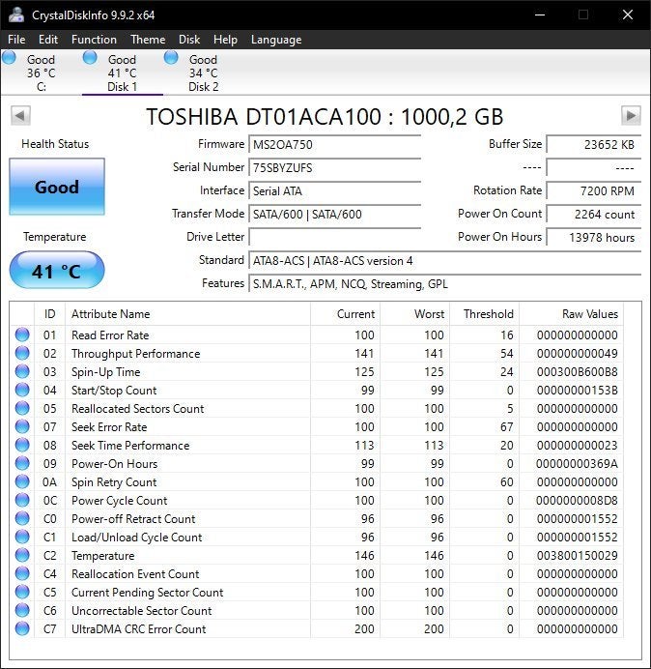This screenshot has height=669, width=651.
Task: Open the Edit menu
Action: (x=48, y=40)
